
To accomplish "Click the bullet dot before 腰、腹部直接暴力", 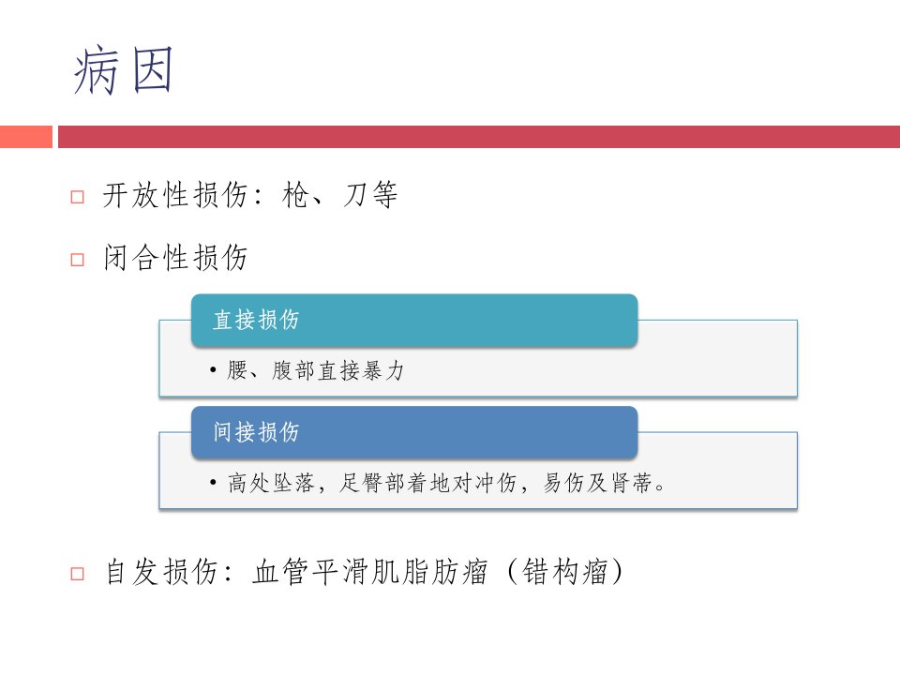I will click(x=213, y=371).
